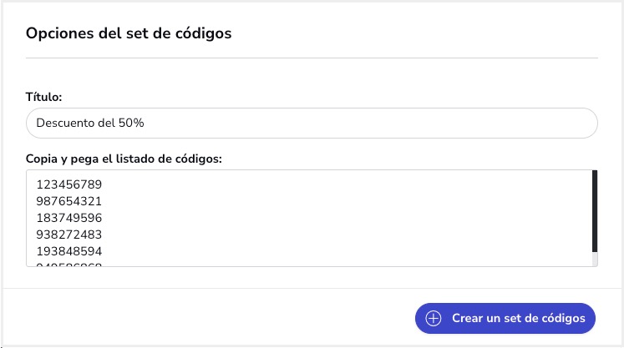
Task: Click inside the codes list textarea
Action: [309, 218]
